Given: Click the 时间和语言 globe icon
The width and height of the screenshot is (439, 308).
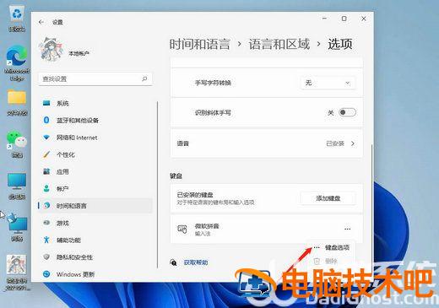Looking at the screenshot, I should click(46, 206).
